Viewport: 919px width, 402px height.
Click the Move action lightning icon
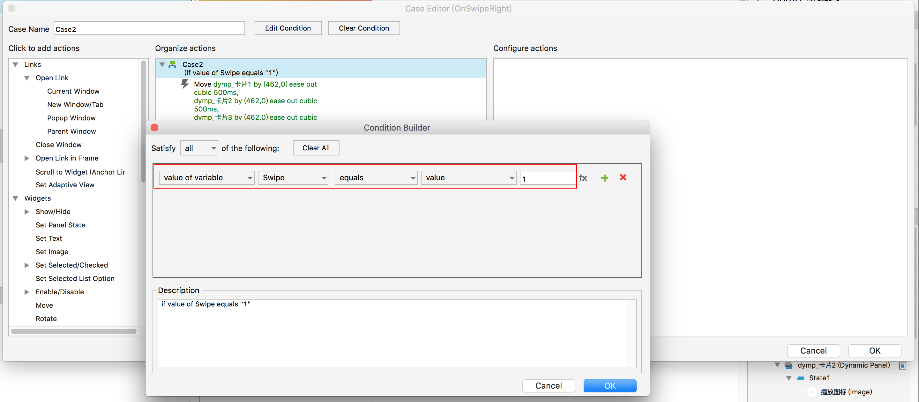pos(184,84)
